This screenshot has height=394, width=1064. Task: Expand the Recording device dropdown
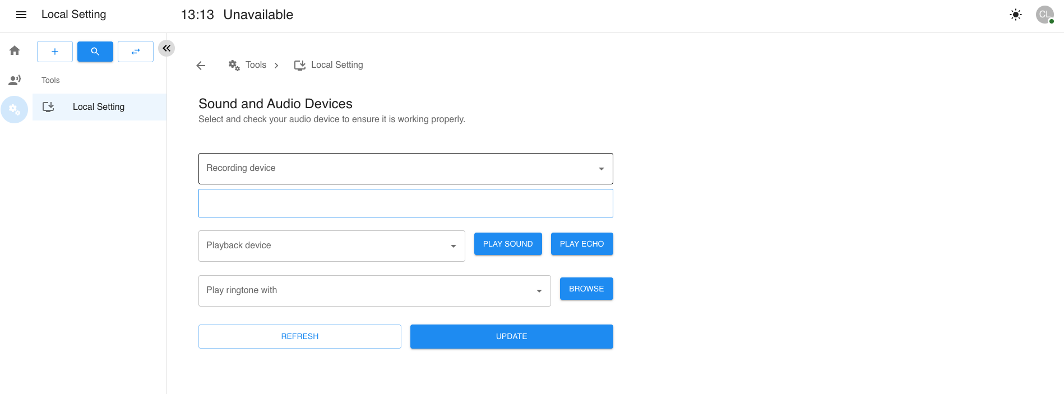(x=405, y=169)
